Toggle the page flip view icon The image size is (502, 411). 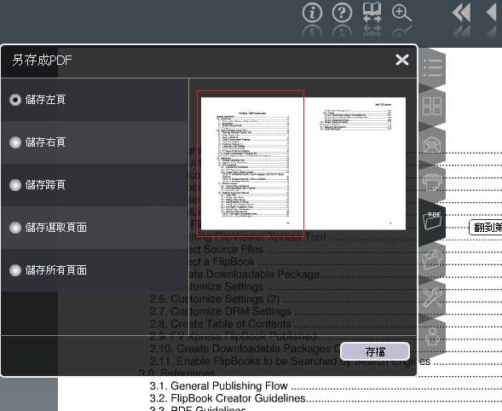click(372, 13)
